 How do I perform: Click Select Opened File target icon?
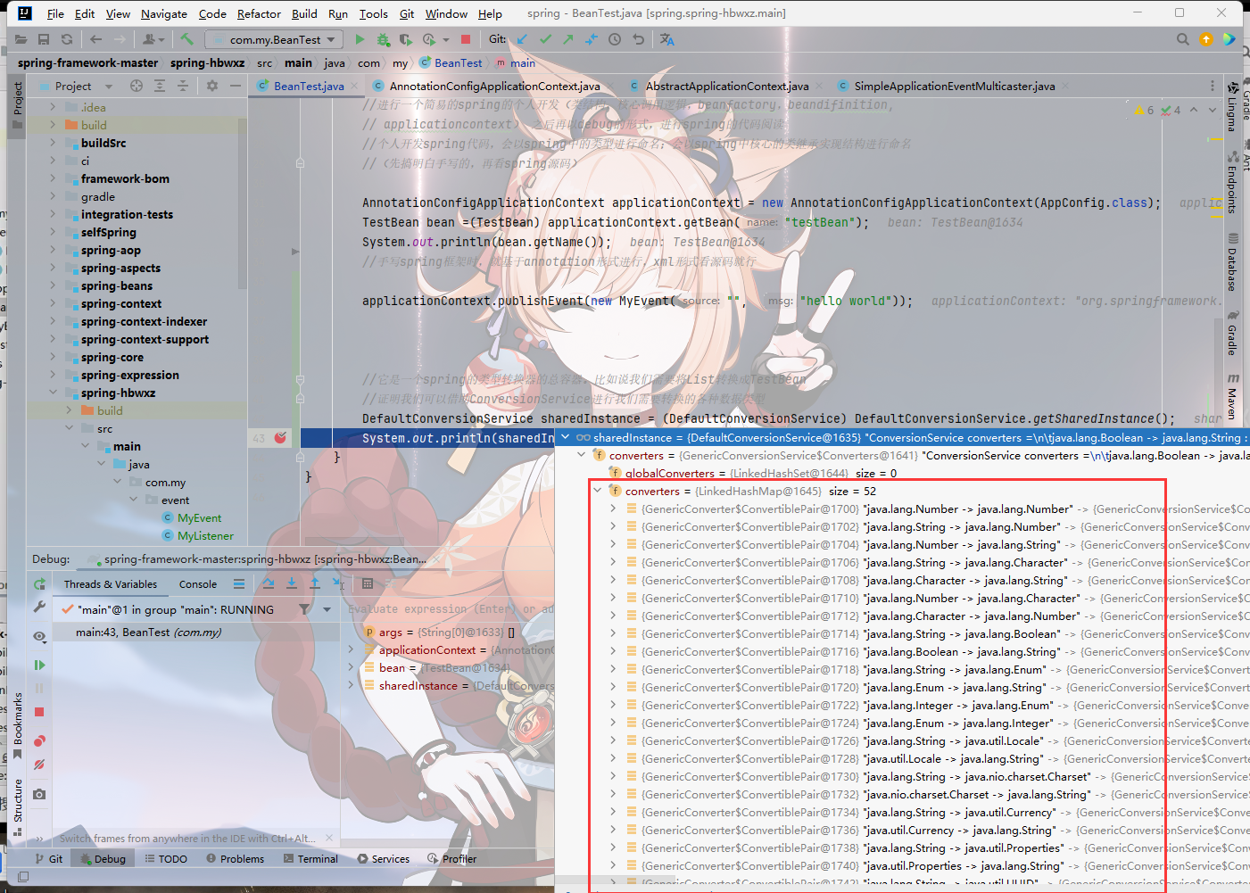coord(137,86)
